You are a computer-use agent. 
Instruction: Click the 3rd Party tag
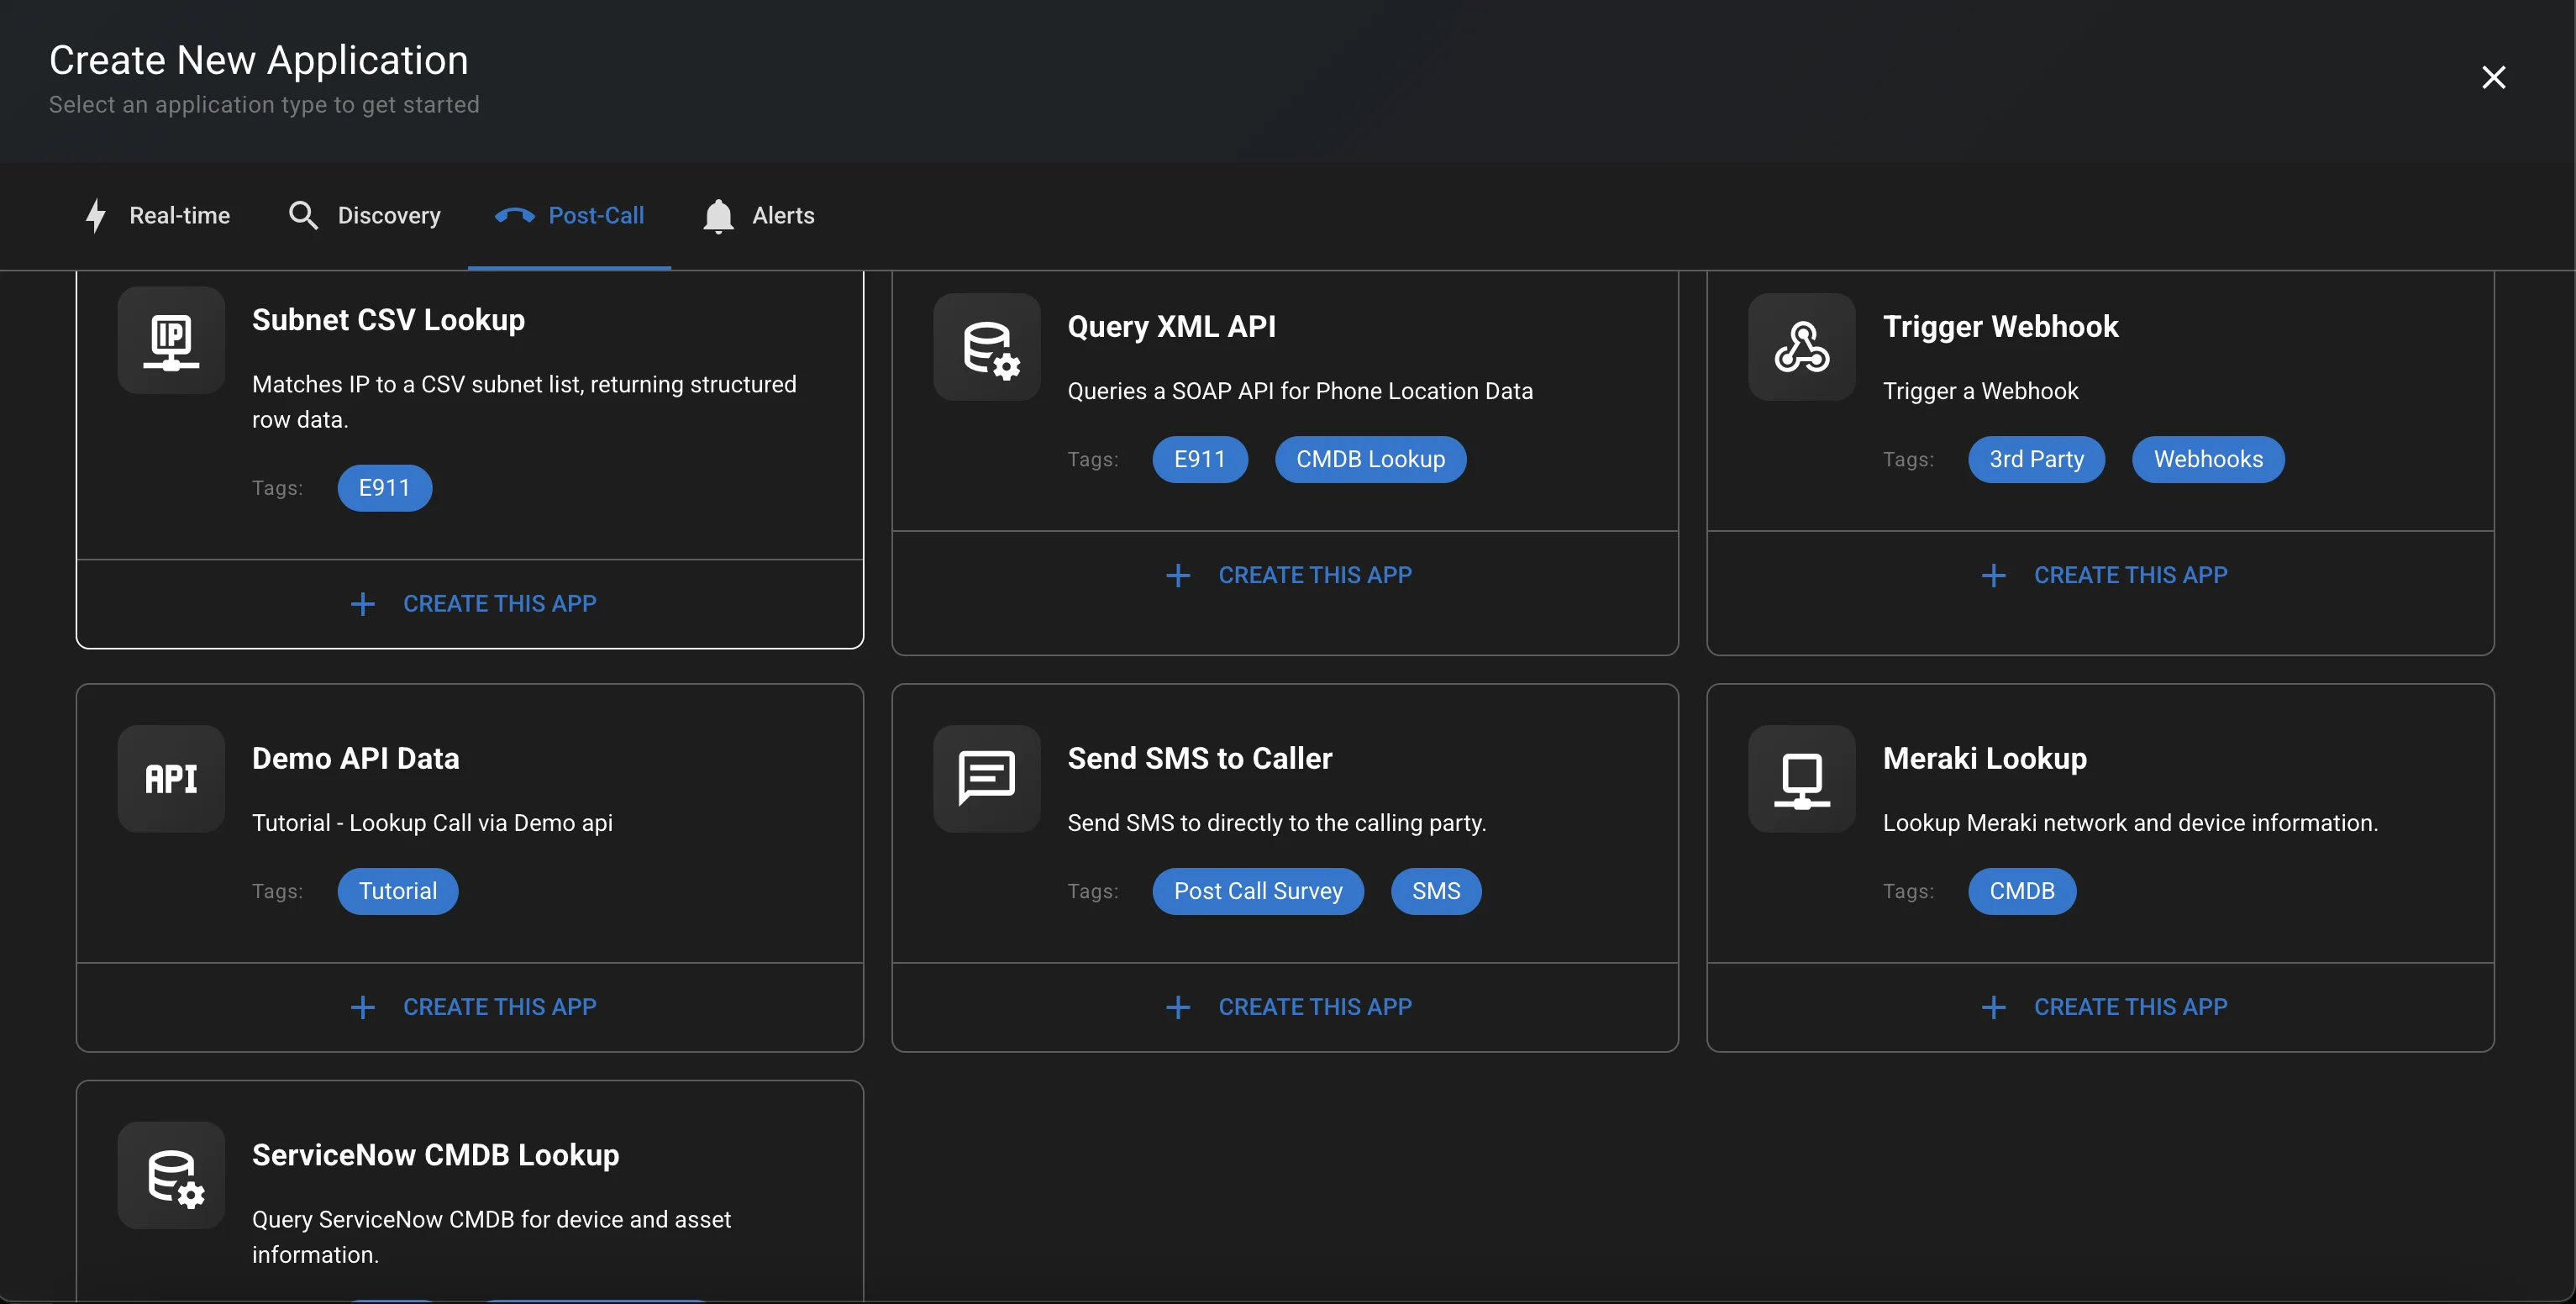[2036, 460]
